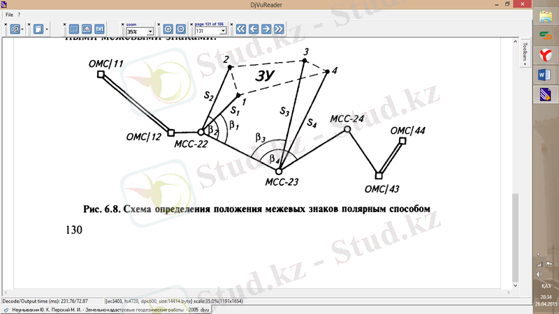Close the selection tools toolbar with its x
559x314 pixels.
coord(64,24)
